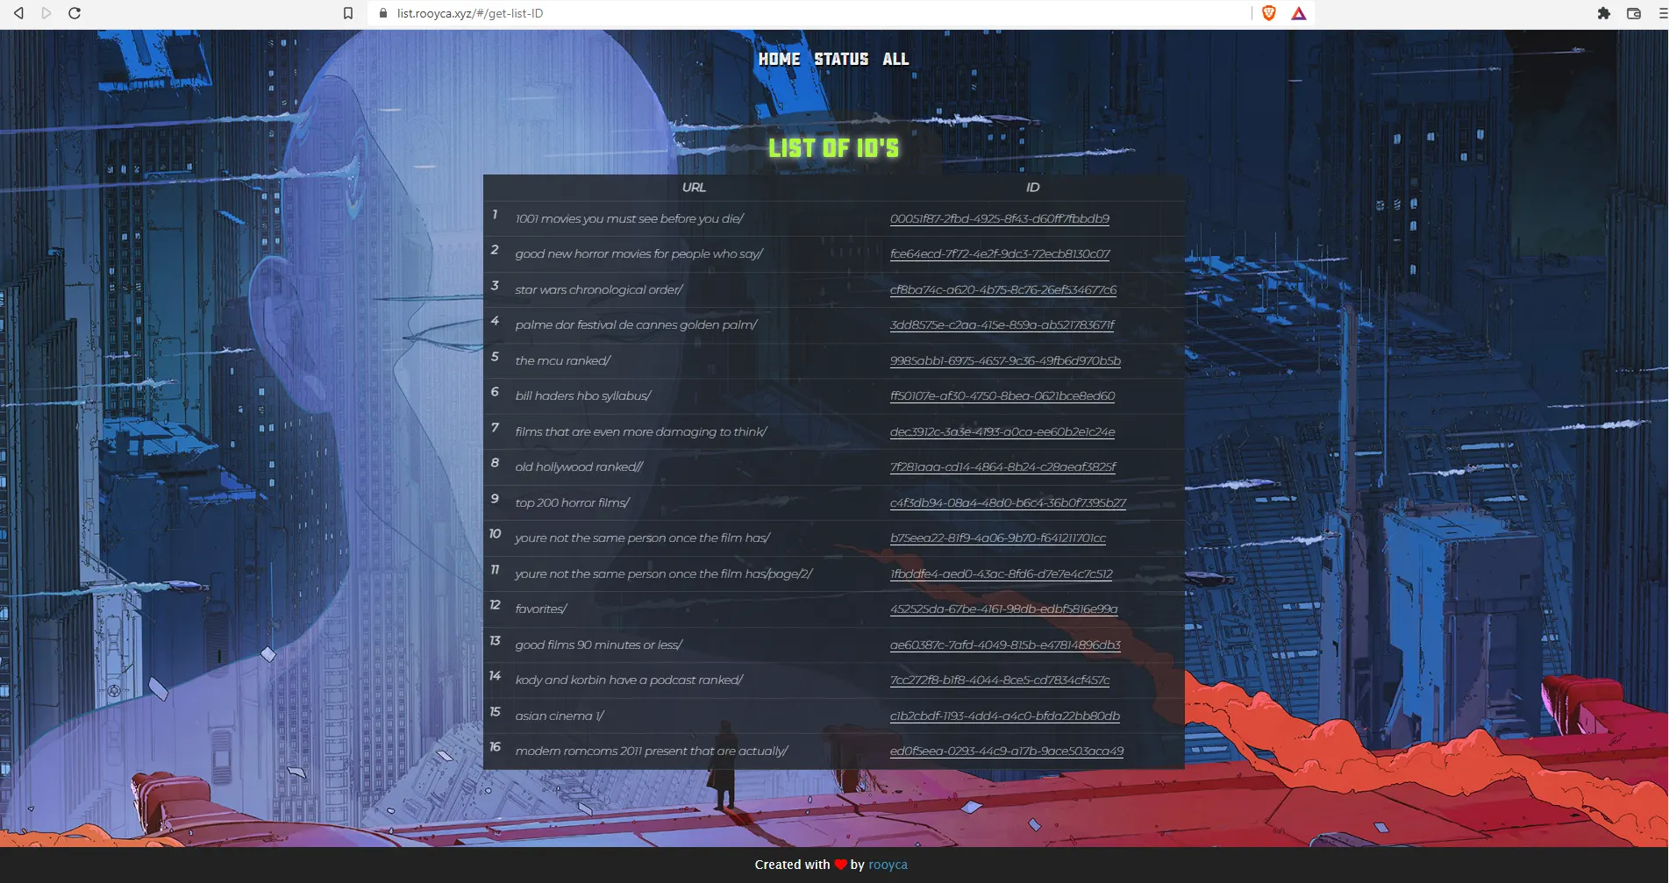Open ID for top 200 horror films
Screen dimensions: 1669x883
point(1008,503)
